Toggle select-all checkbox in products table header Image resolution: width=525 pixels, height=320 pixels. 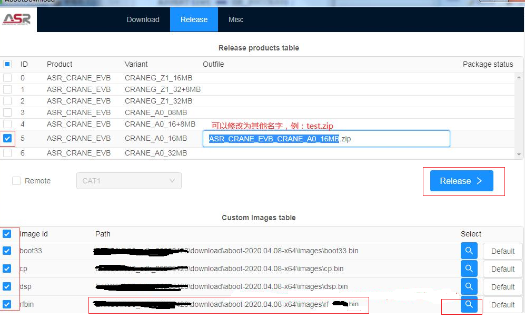(7, 64)
